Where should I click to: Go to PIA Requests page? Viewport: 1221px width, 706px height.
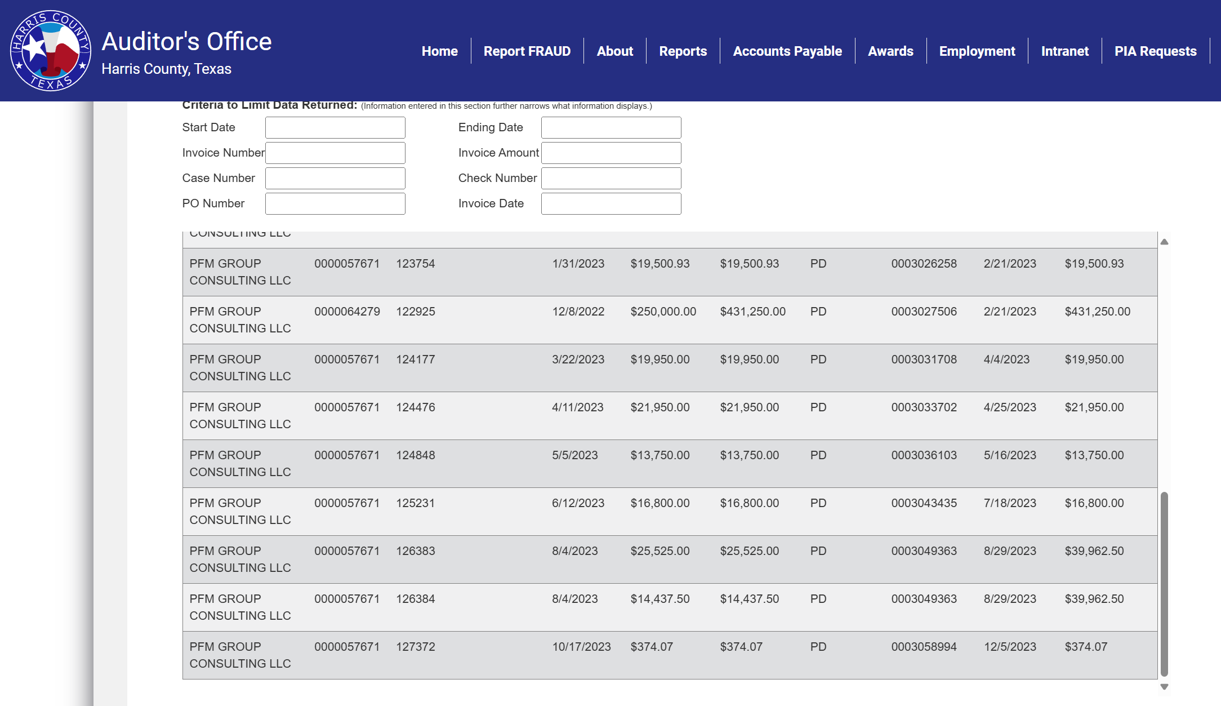pyautogui.click(x=1155, y=51)
